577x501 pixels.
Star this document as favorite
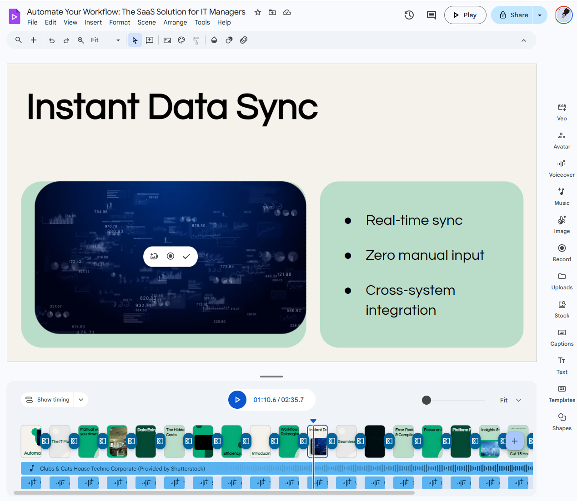(x=258, y=12)
